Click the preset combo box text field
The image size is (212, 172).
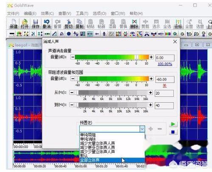pos(110,129)
